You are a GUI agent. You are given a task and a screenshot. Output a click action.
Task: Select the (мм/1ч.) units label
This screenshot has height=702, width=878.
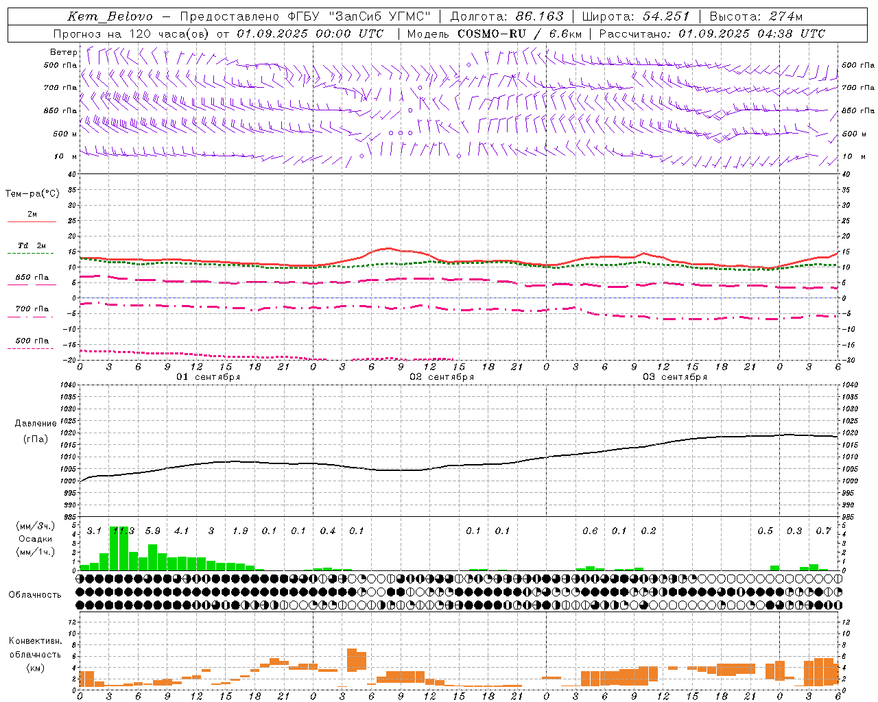(x=35, y=552)
